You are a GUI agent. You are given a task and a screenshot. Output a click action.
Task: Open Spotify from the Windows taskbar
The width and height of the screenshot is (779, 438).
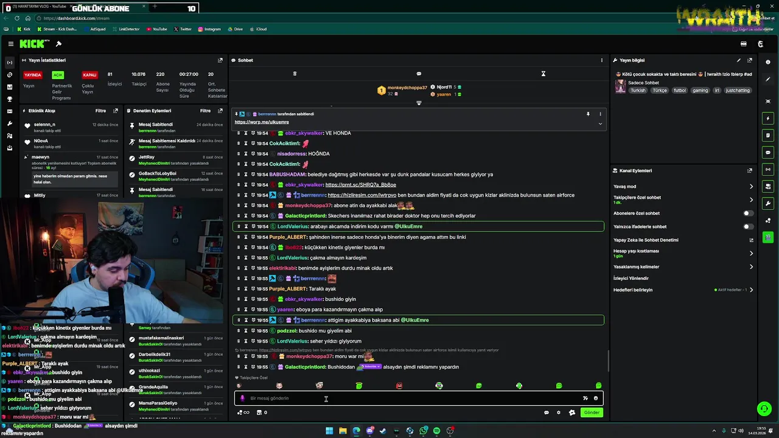tap(436, 431)
